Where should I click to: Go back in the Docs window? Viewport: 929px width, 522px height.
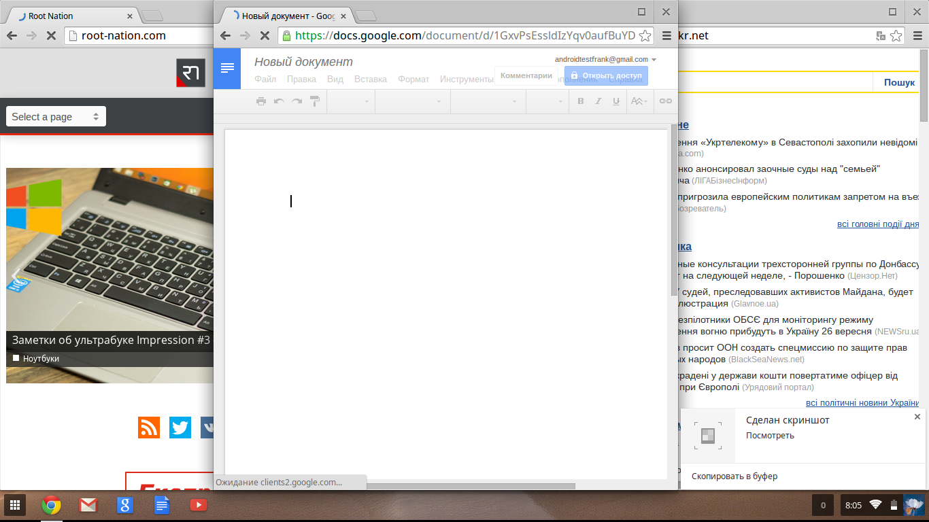[226, 35]
